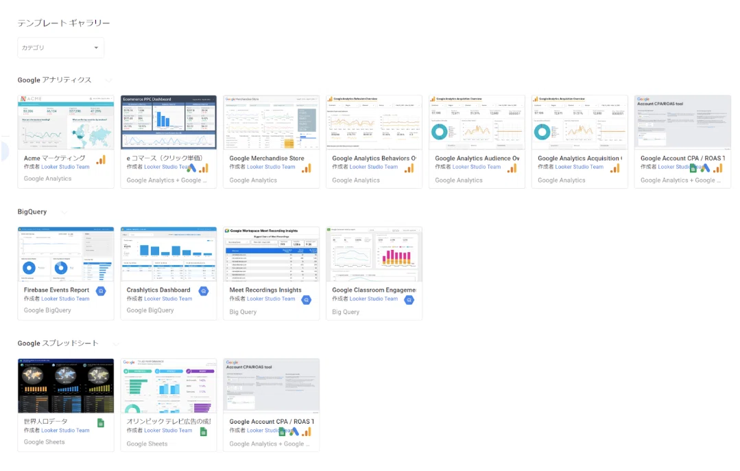
Task: Click Google Sheets label under 世界人口データ
Action: (45, 442)
